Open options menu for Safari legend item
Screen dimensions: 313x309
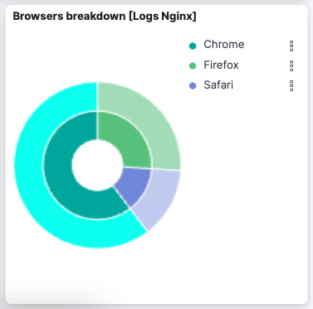pos(291,85)
